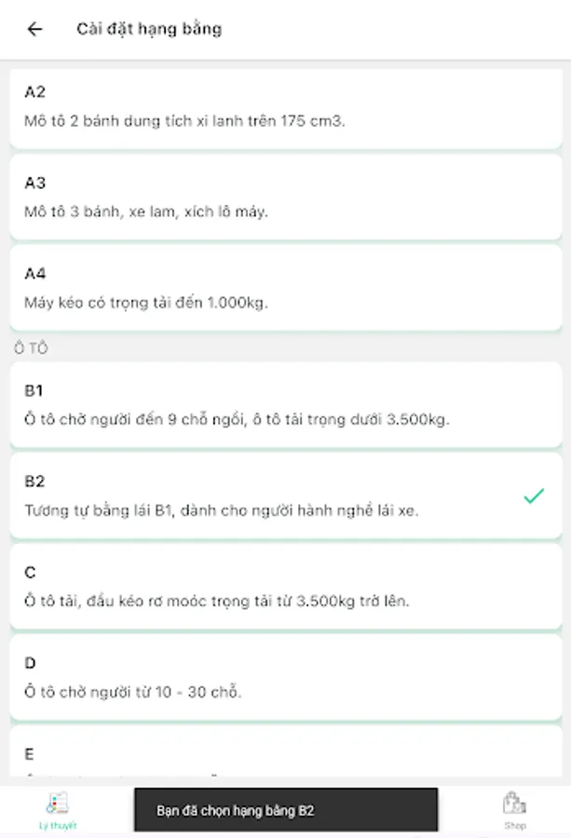Tap the B2 heading
571x838 pixels.
(34, 481)
